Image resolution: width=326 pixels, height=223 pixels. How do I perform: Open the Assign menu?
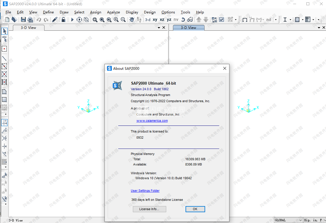(x=96, y=12)
